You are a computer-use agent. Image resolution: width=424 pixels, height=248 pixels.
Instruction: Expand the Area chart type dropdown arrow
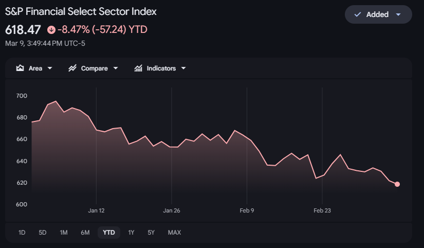50,68
